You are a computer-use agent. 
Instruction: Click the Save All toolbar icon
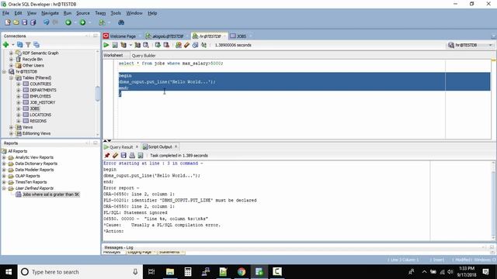point(33,22)
